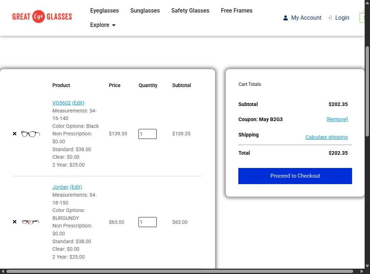Click the horizontal scrollbar thumb
The image size is (370, 274).
180,271
